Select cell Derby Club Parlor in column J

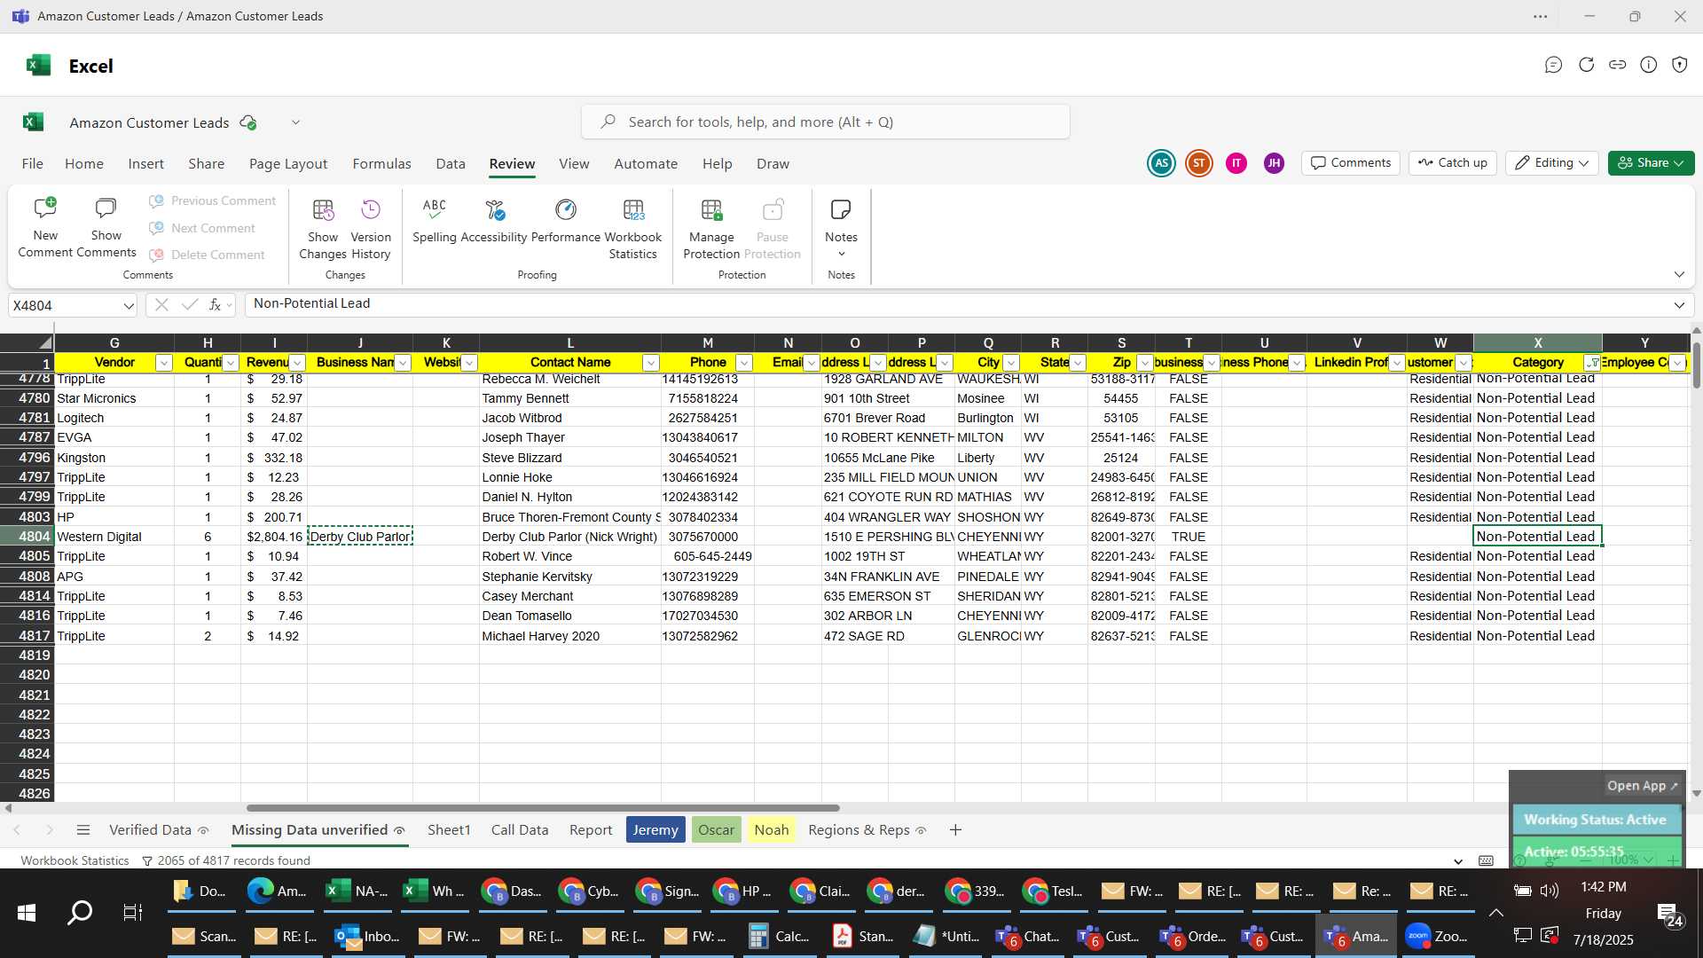tap(360, 537)
